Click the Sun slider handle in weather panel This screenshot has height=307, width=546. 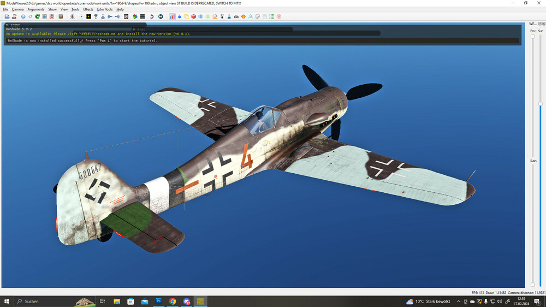[541, 104]
